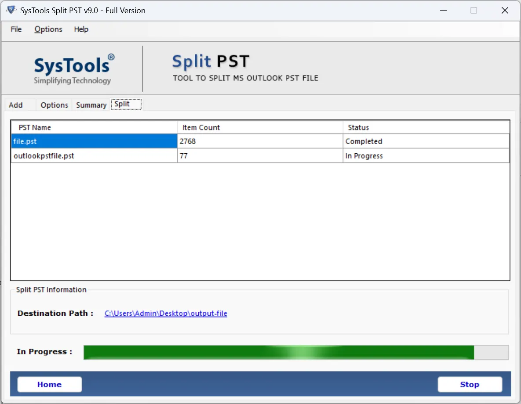This screenshot has height=404, width=521.
Task: Click the In Progress green progress bar
Action: tap(296, 352)
